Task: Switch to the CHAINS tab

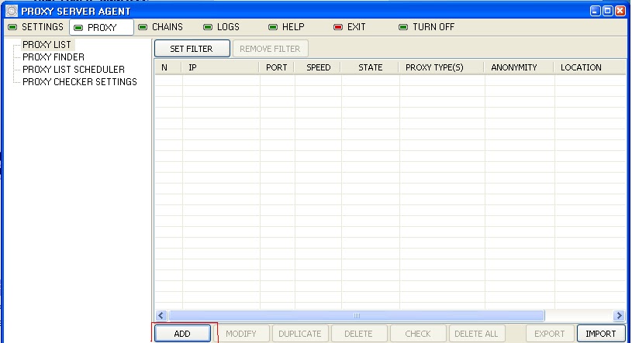Action: 161,27
